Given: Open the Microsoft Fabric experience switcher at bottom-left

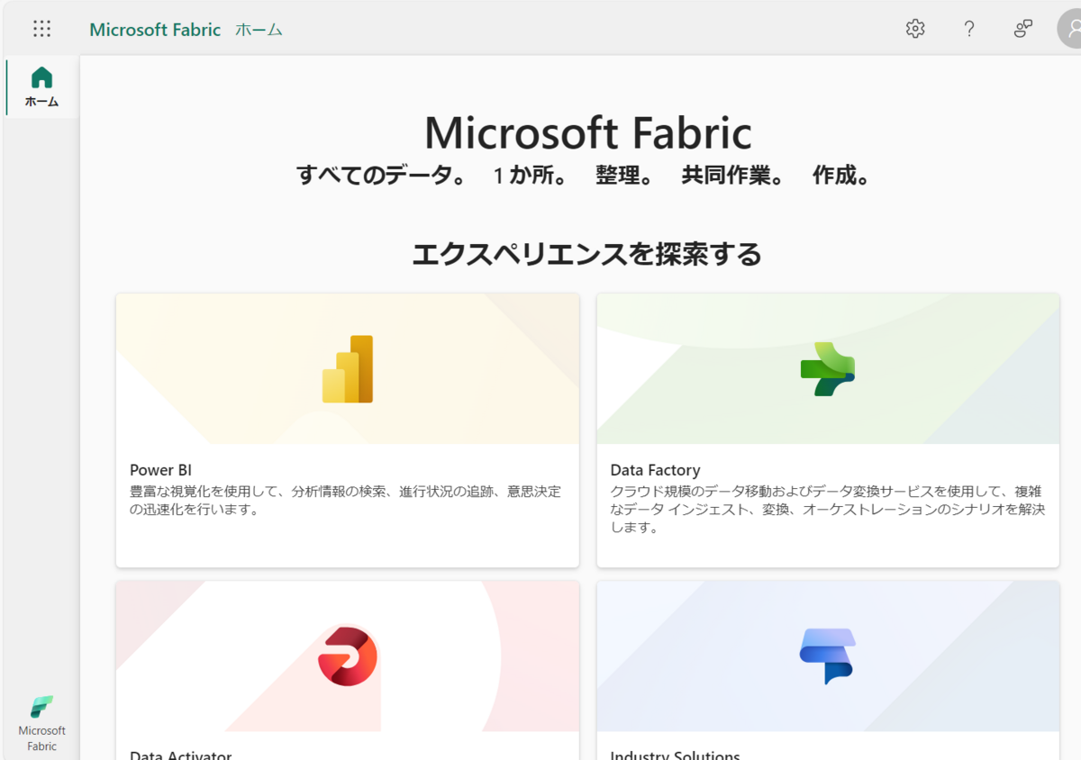Looking at the screenshot, I should [41, 723].
